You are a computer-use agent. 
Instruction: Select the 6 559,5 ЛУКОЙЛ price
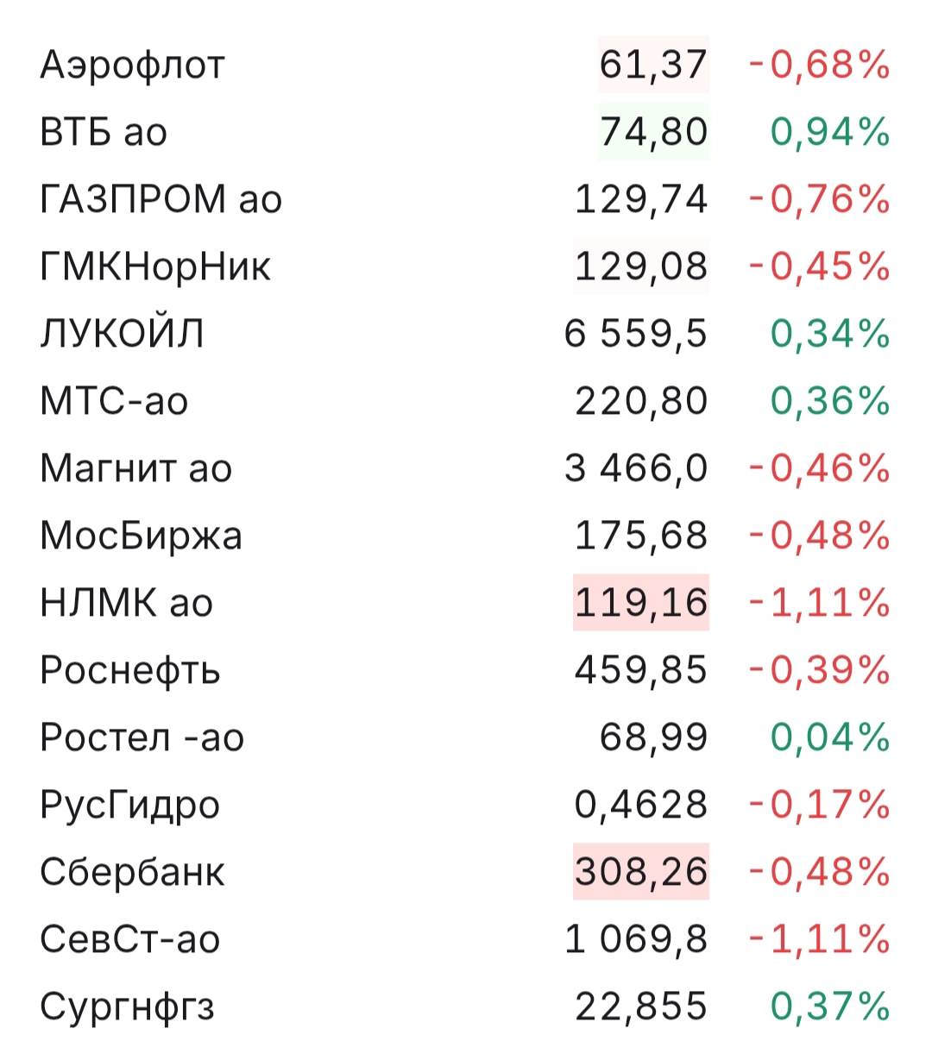click(x=636, y=334)
